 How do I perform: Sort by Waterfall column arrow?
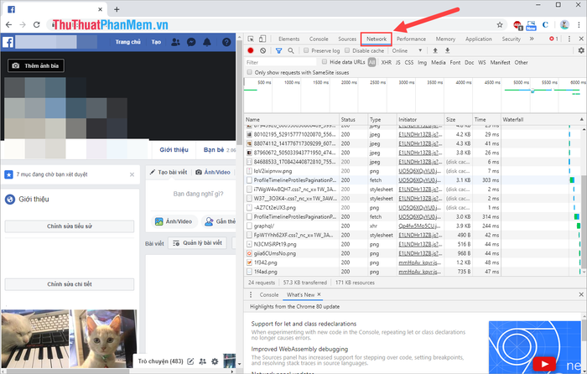pos(581,119)
